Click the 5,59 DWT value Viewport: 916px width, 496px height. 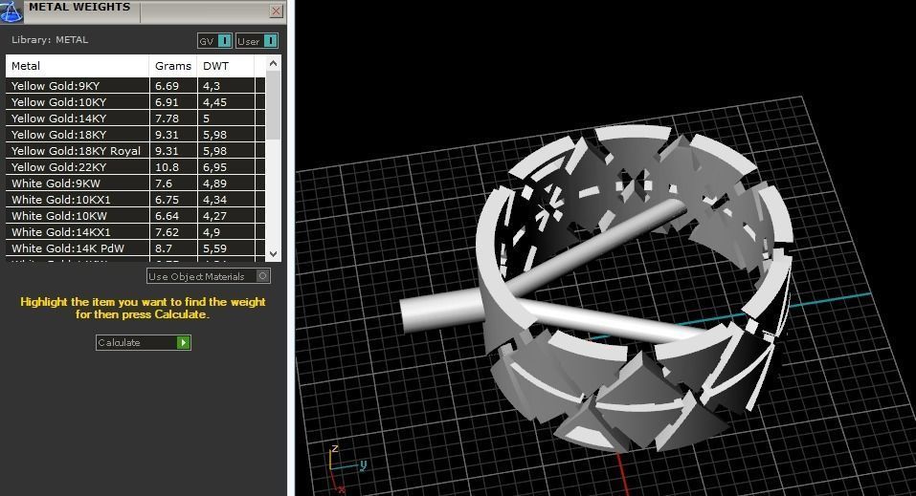coord(215,248)
